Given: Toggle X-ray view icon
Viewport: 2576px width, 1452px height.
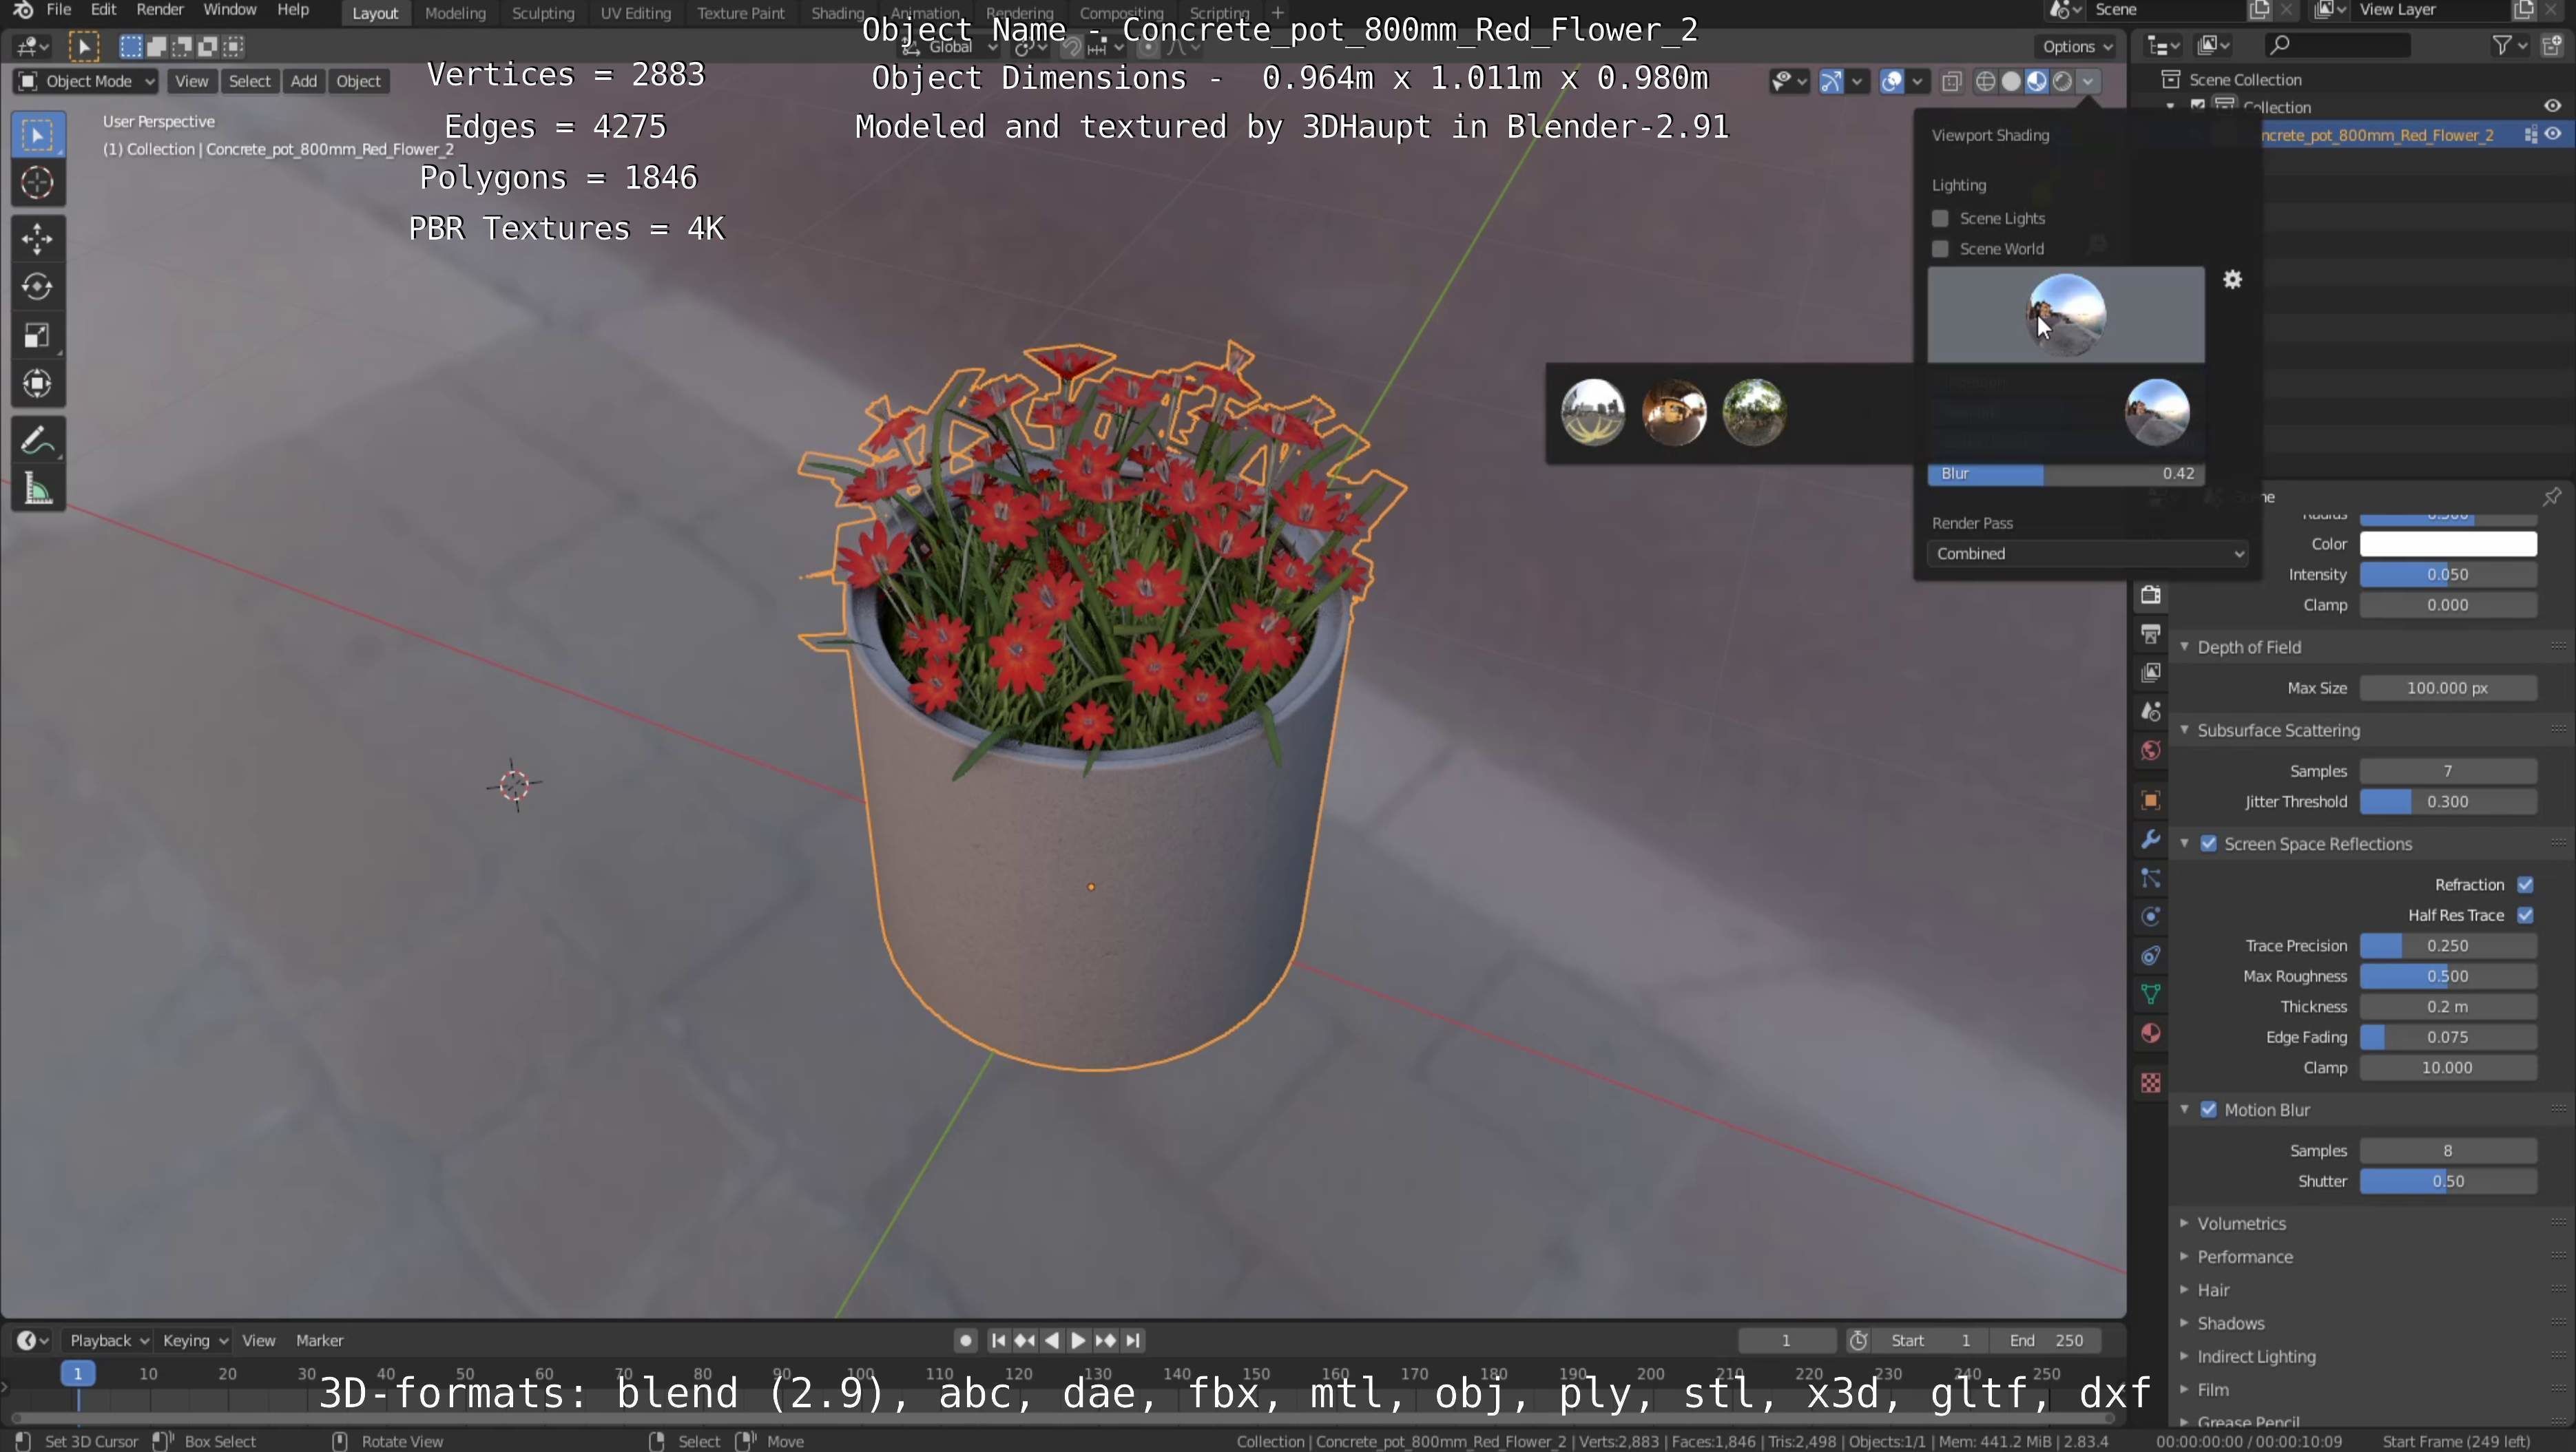Looking at the screenshot, I should [1951, 81].
